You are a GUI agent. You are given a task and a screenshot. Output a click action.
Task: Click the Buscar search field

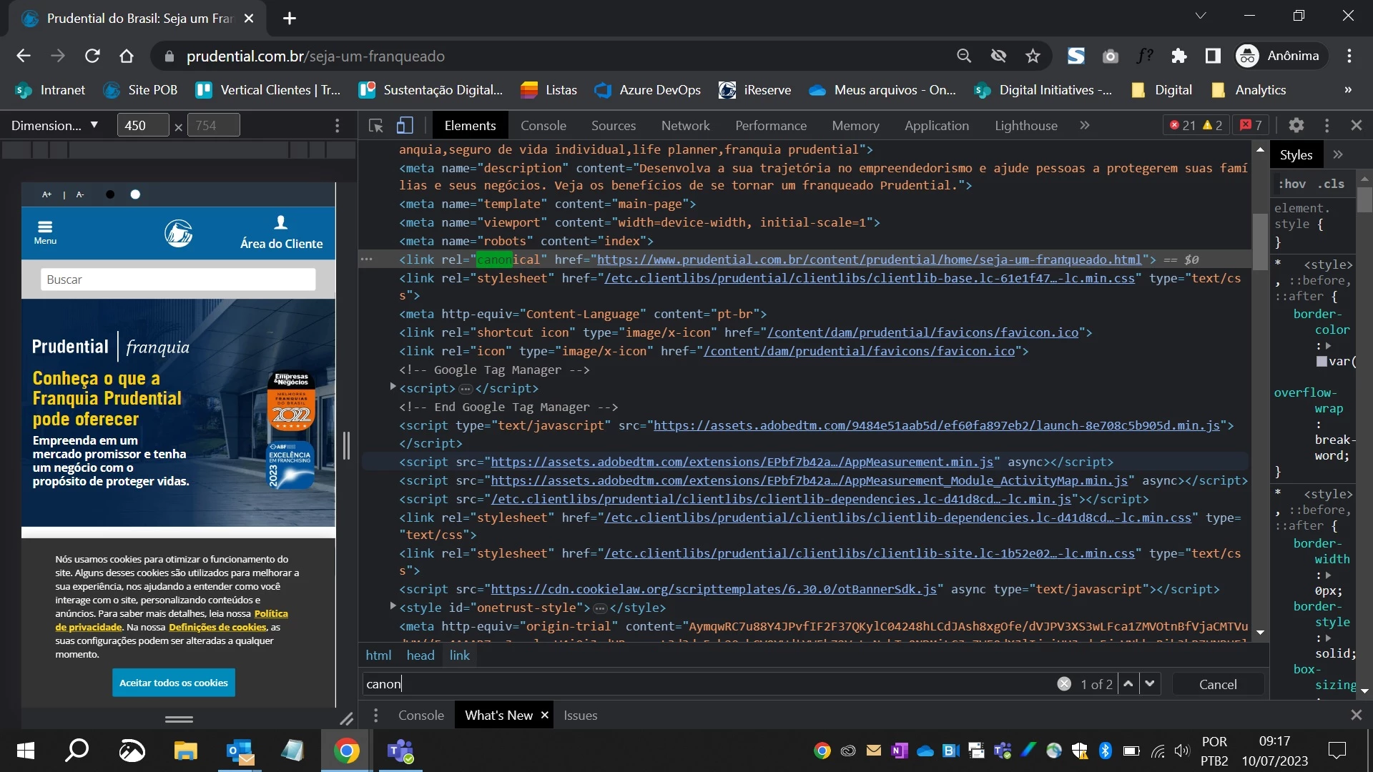click(x=178, y=279)
